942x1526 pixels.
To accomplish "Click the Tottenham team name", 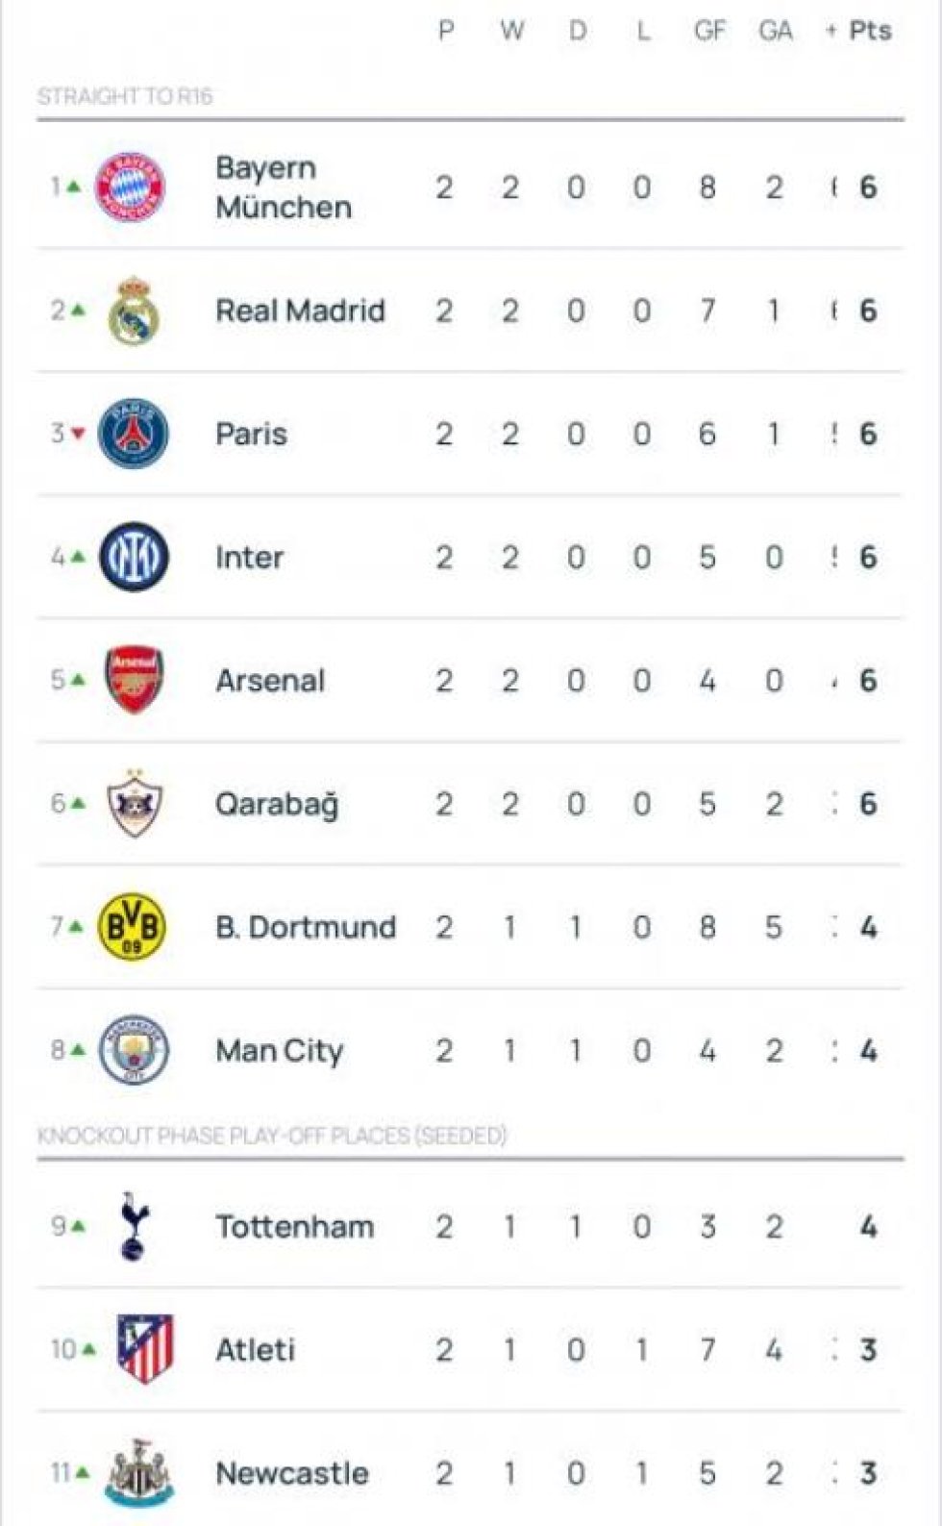I will coord(294,1227).
